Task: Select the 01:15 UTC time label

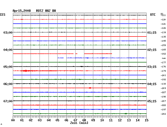Action: pos(152,32)
